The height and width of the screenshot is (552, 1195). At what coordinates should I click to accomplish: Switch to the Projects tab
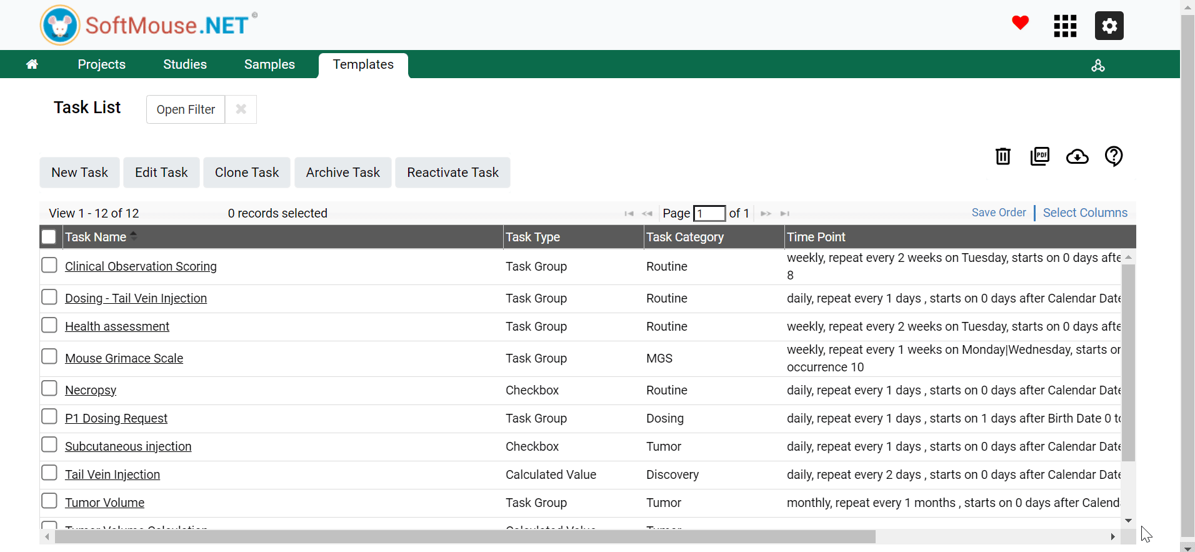(x=101, y=64)
